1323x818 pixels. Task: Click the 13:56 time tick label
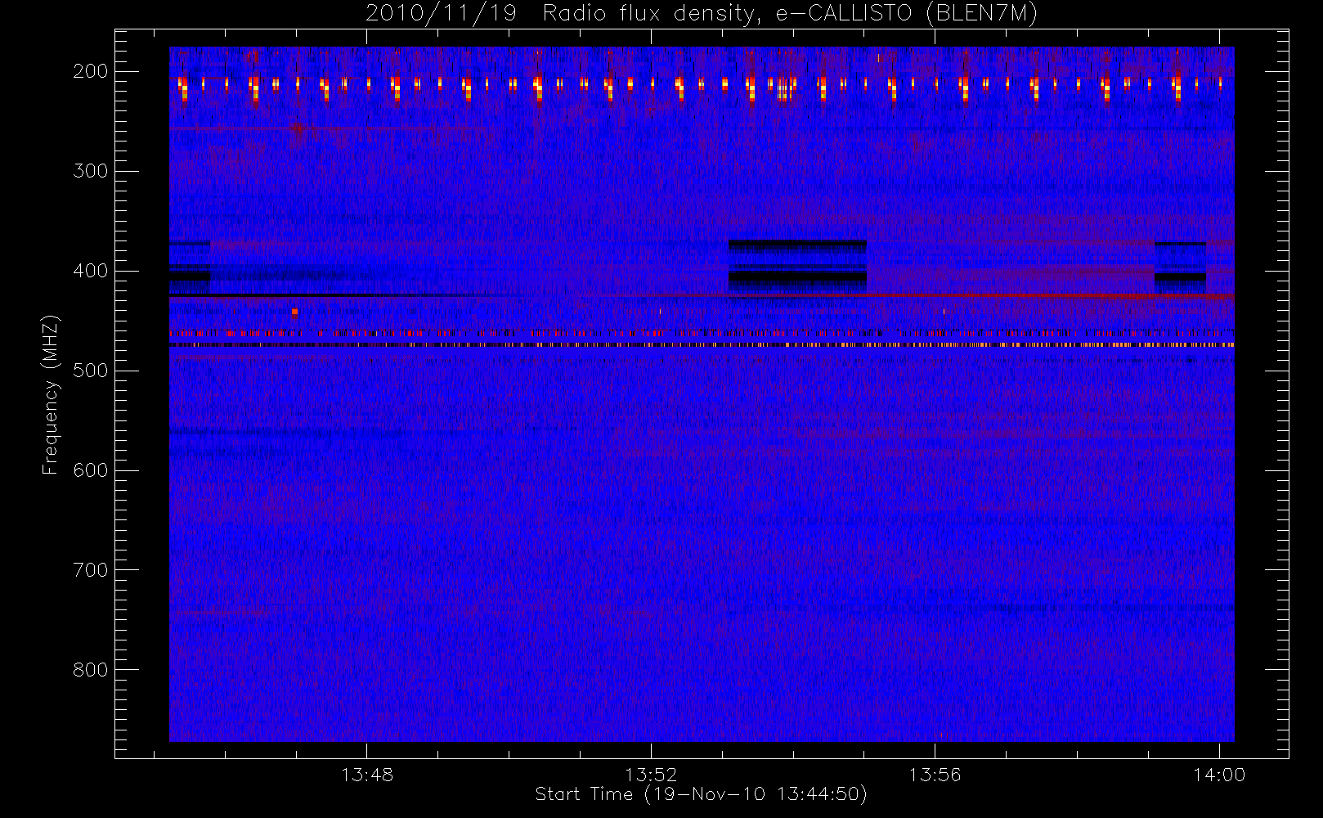(x=935, y=775)
